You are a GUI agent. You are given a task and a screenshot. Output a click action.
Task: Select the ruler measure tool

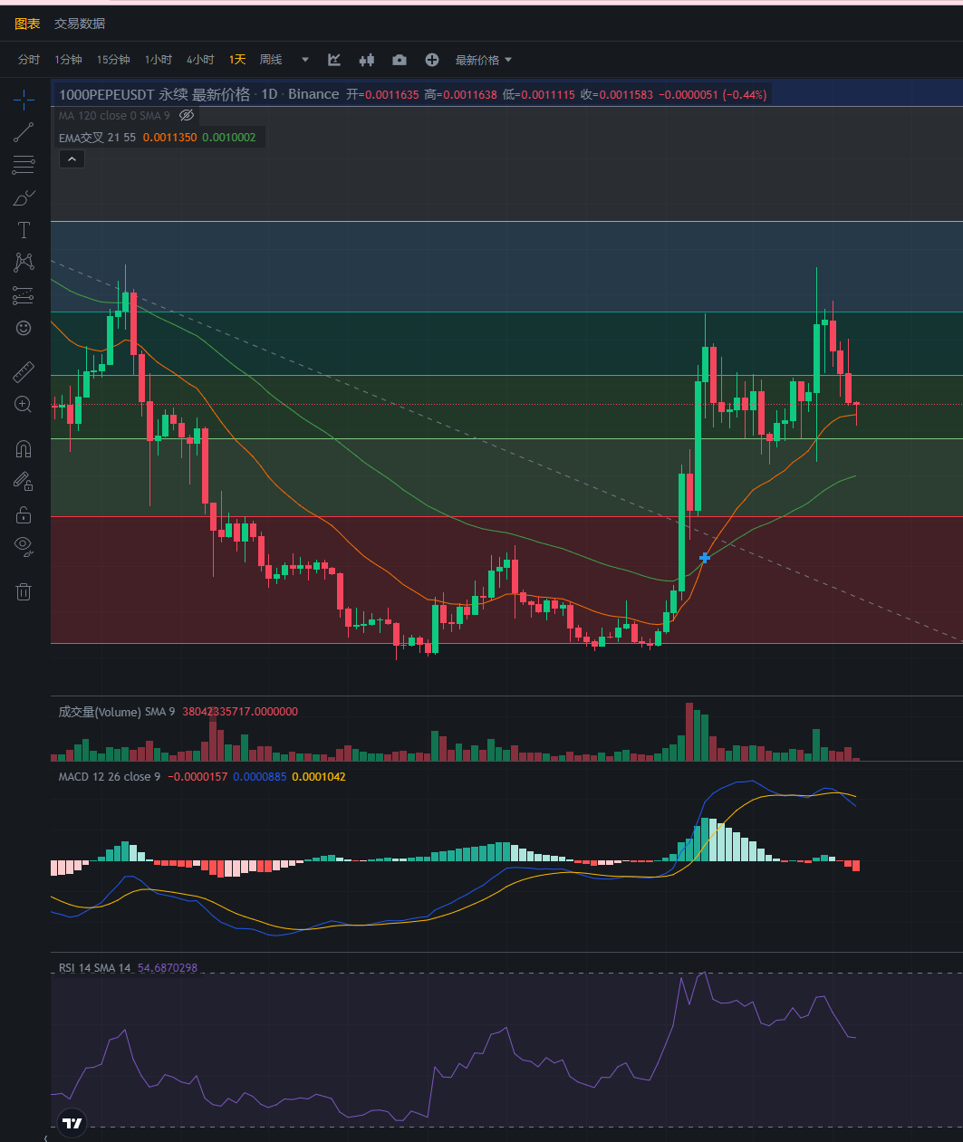click(x=24, y=372)
